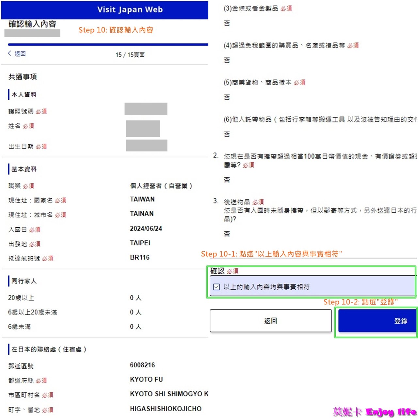
Task: Select the 同行家人 section heading
Action: point(24,281)
